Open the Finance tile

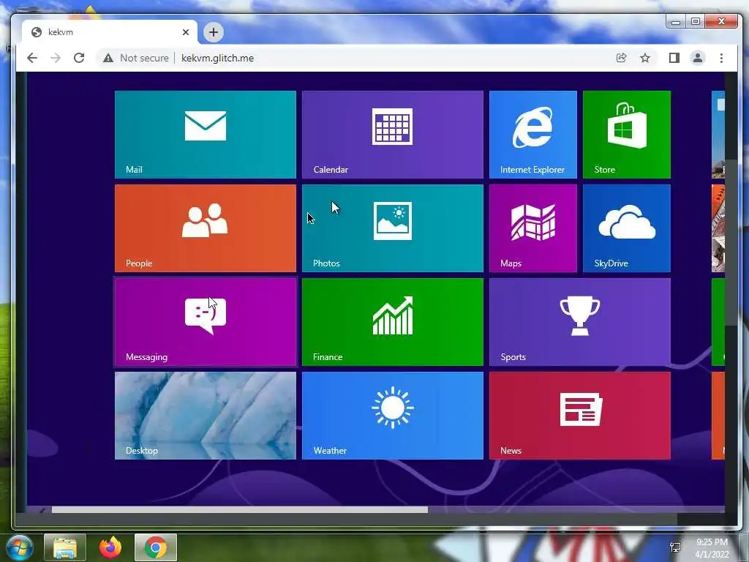click(393, 322)
